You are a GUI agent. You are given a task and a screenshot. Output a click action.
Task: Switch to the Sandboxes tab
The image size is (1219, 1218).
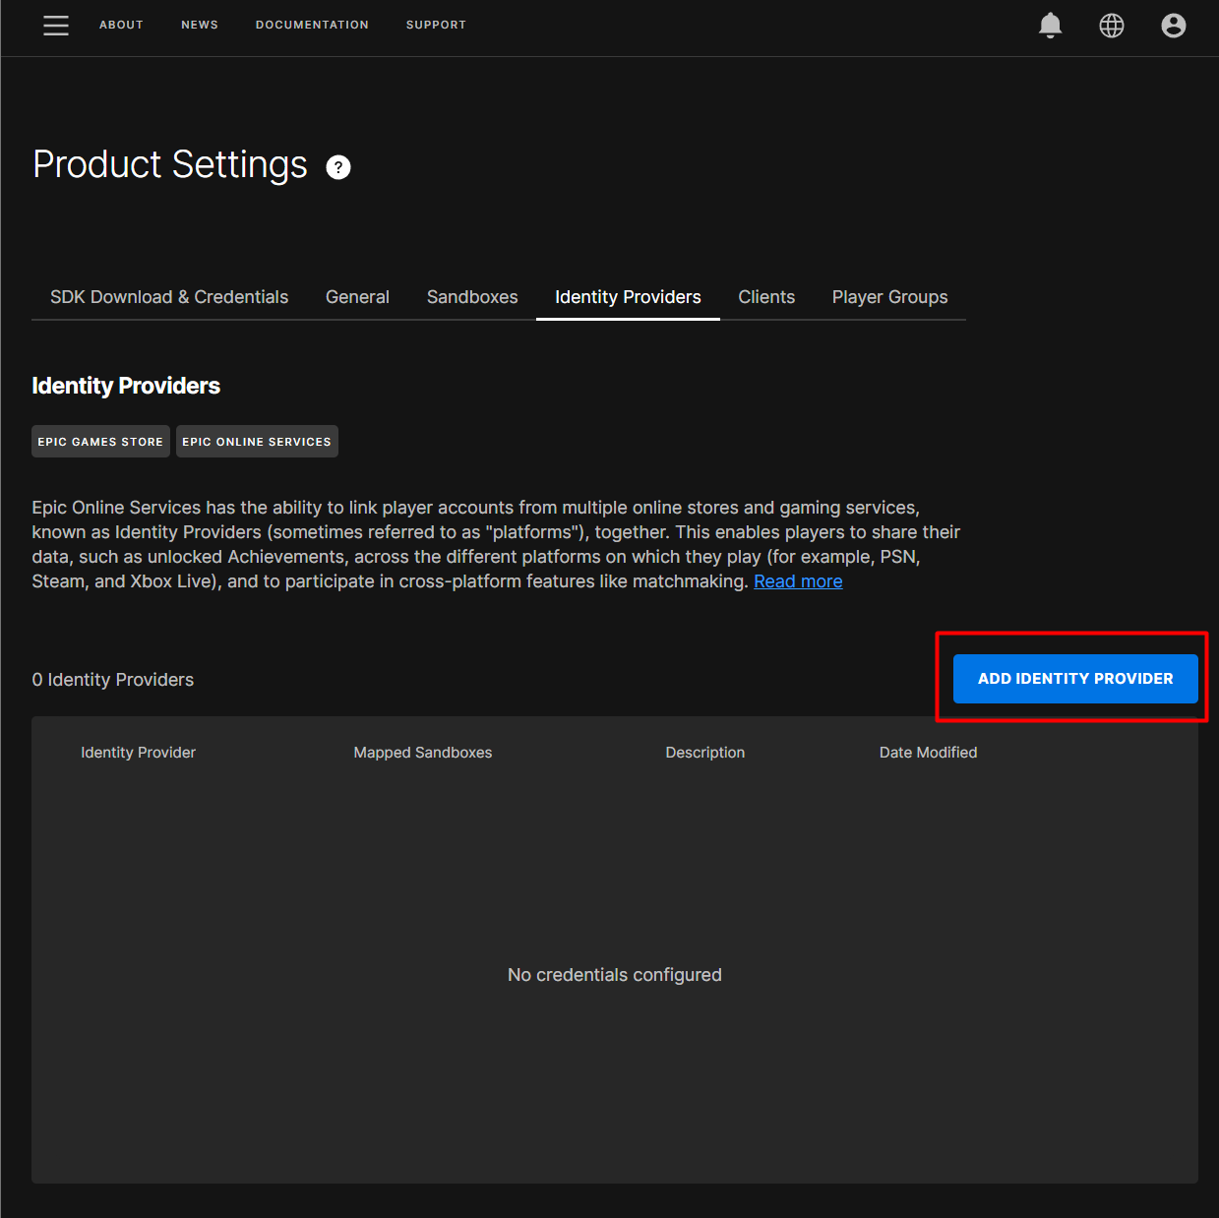pyautogui.click(x=472, y=297)
